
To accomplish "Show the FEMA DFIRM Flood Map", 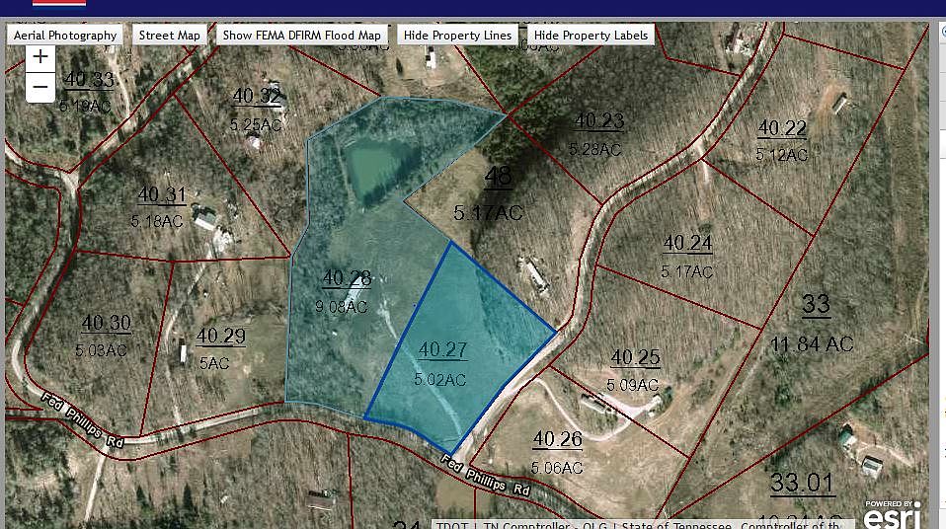I will 301,35.
